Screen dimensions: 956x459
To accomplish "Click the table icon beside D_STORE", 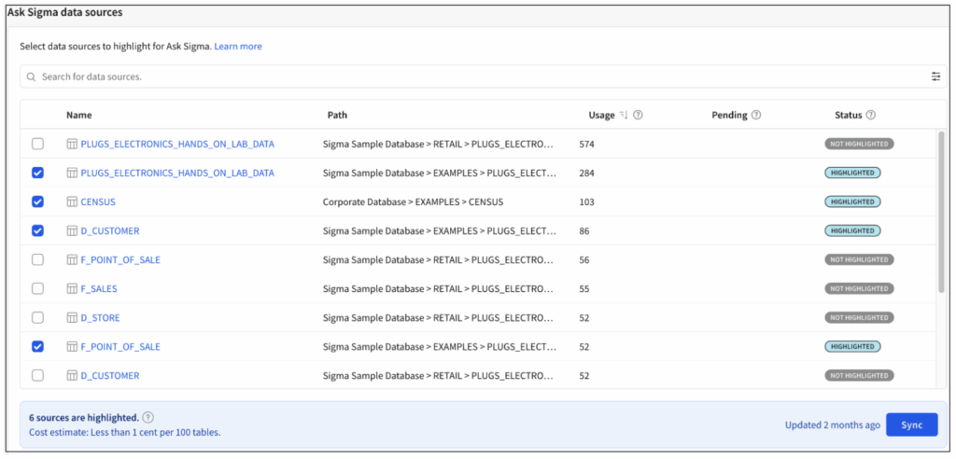I will coord(72,318).
